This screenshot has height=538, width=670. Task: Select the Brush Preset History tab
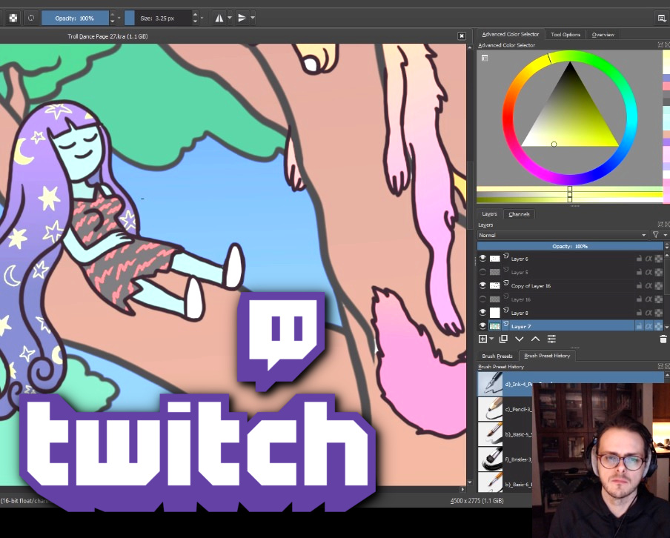547,356
